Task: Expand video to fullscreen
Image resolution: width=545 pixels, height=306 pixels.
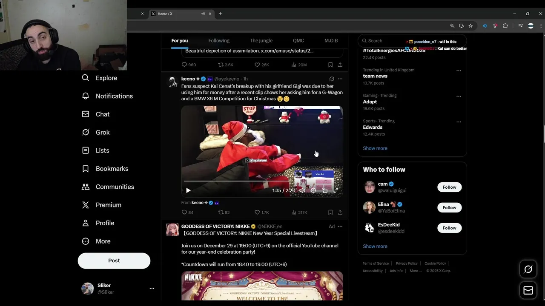Action: point(336,190)
